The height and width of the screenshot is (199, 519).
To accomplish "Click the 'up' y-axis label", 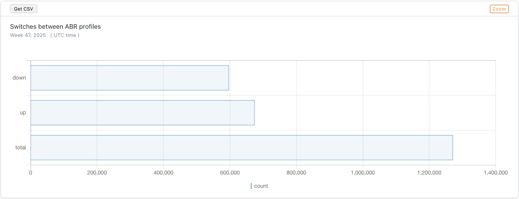I will [23, 113].
